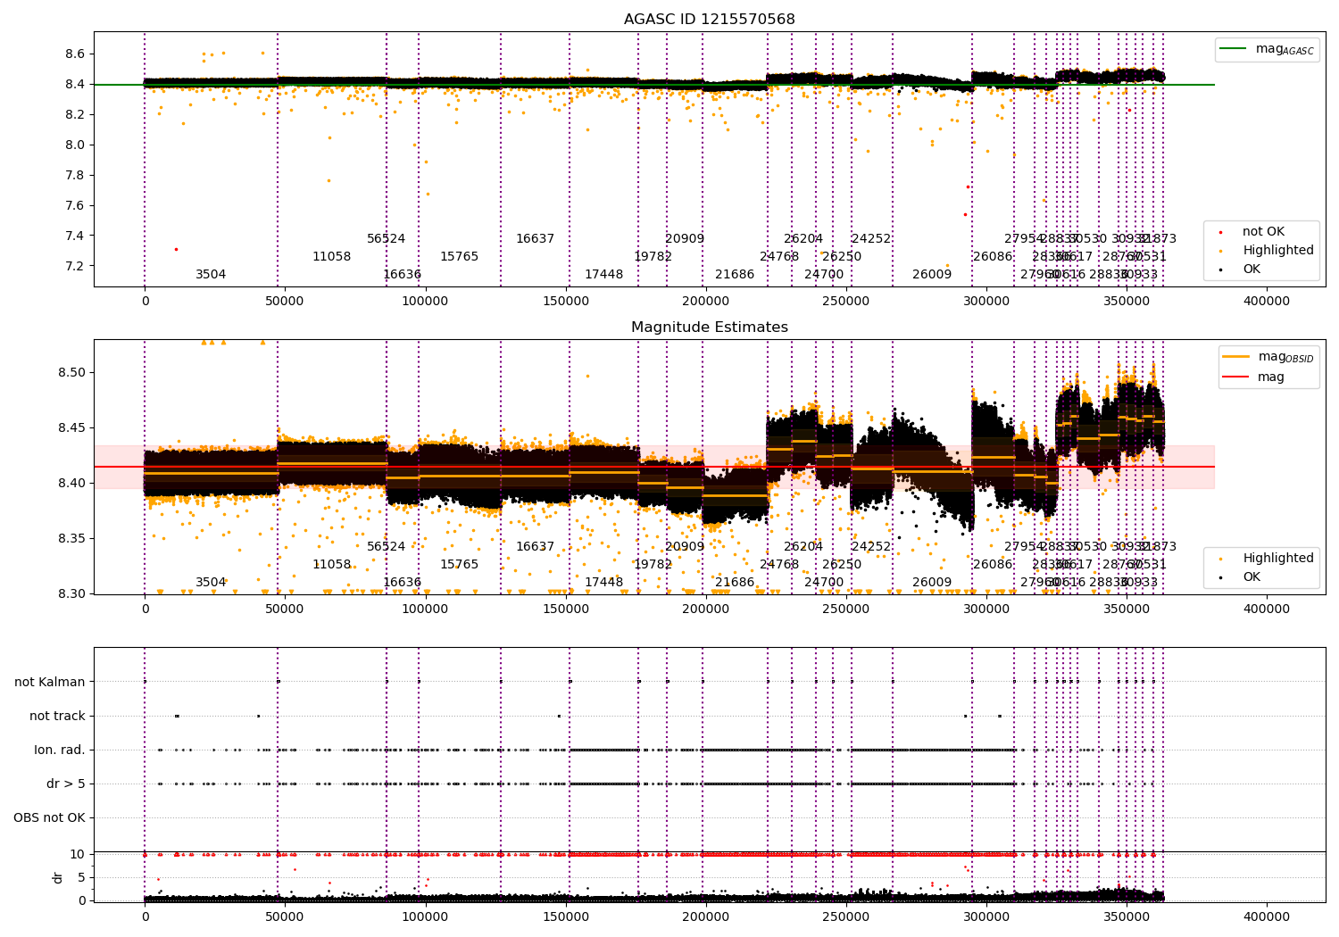Click the '400000' x-axis tick in bottom plot
The width and height of the screenshot is (1339, 937).
[1267, 917]
